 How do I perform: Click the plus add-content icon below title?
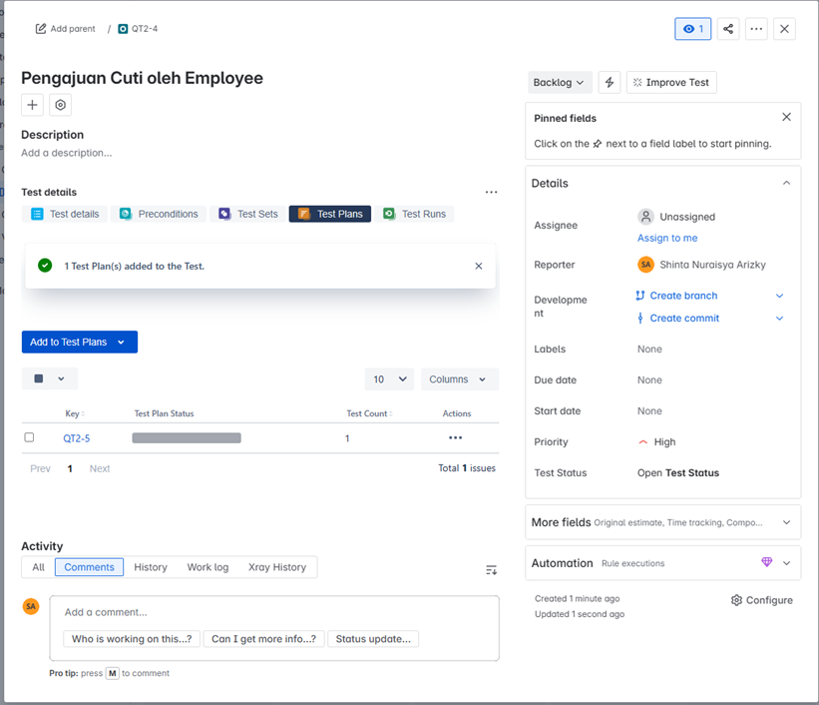[32, 105]
